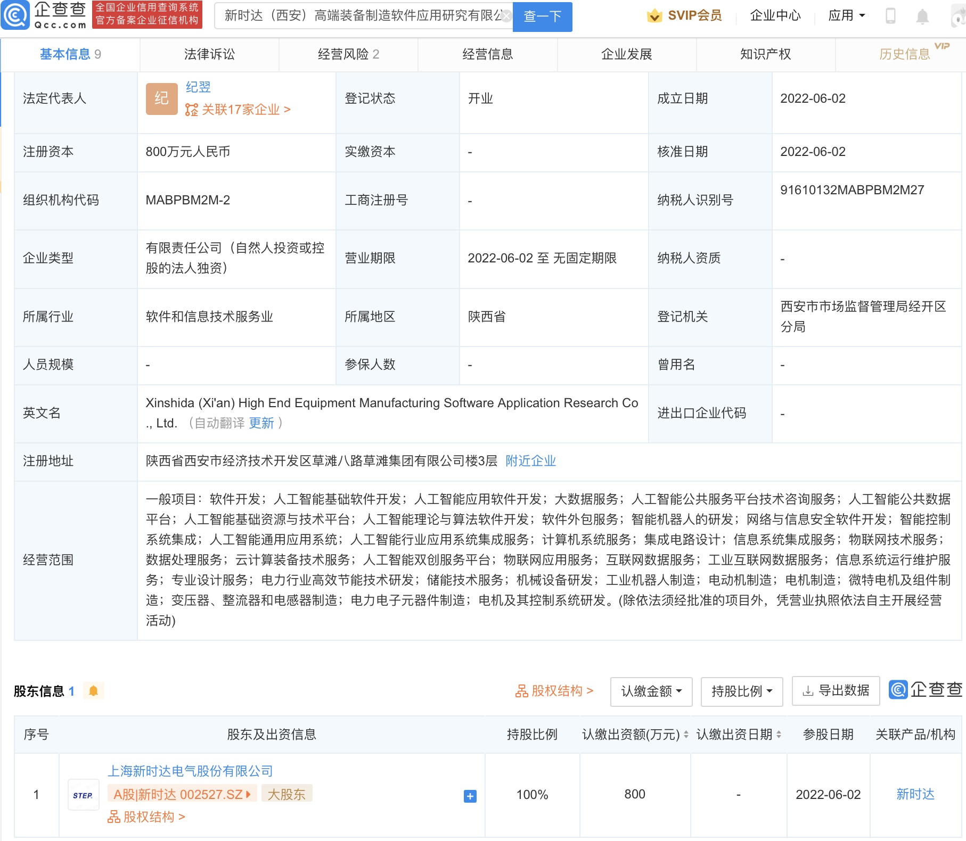Select the 91610132MABPBM2M27 taxpayer ID
The image size is (966, 841).
[852, 190]
